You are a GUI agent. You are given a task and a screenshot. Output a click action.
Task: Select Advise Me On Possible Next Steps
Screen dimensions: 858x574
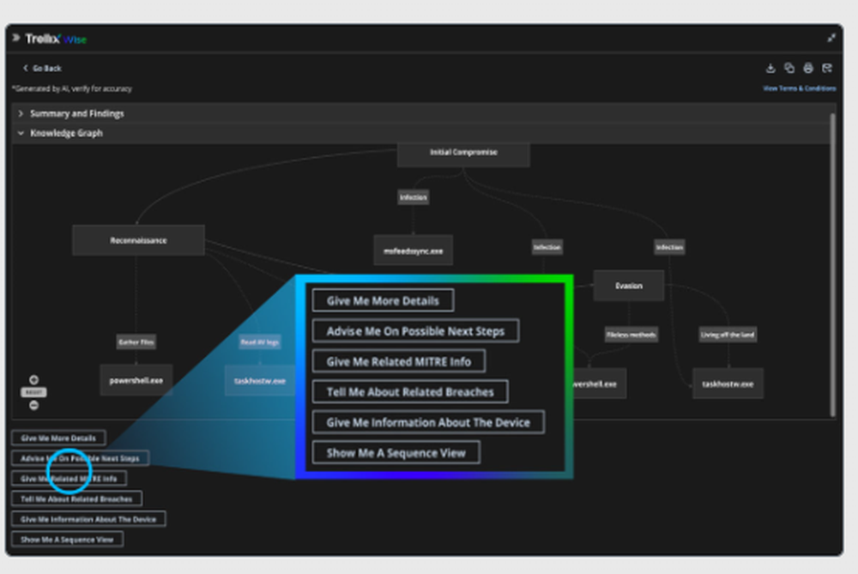coord(80,458)
